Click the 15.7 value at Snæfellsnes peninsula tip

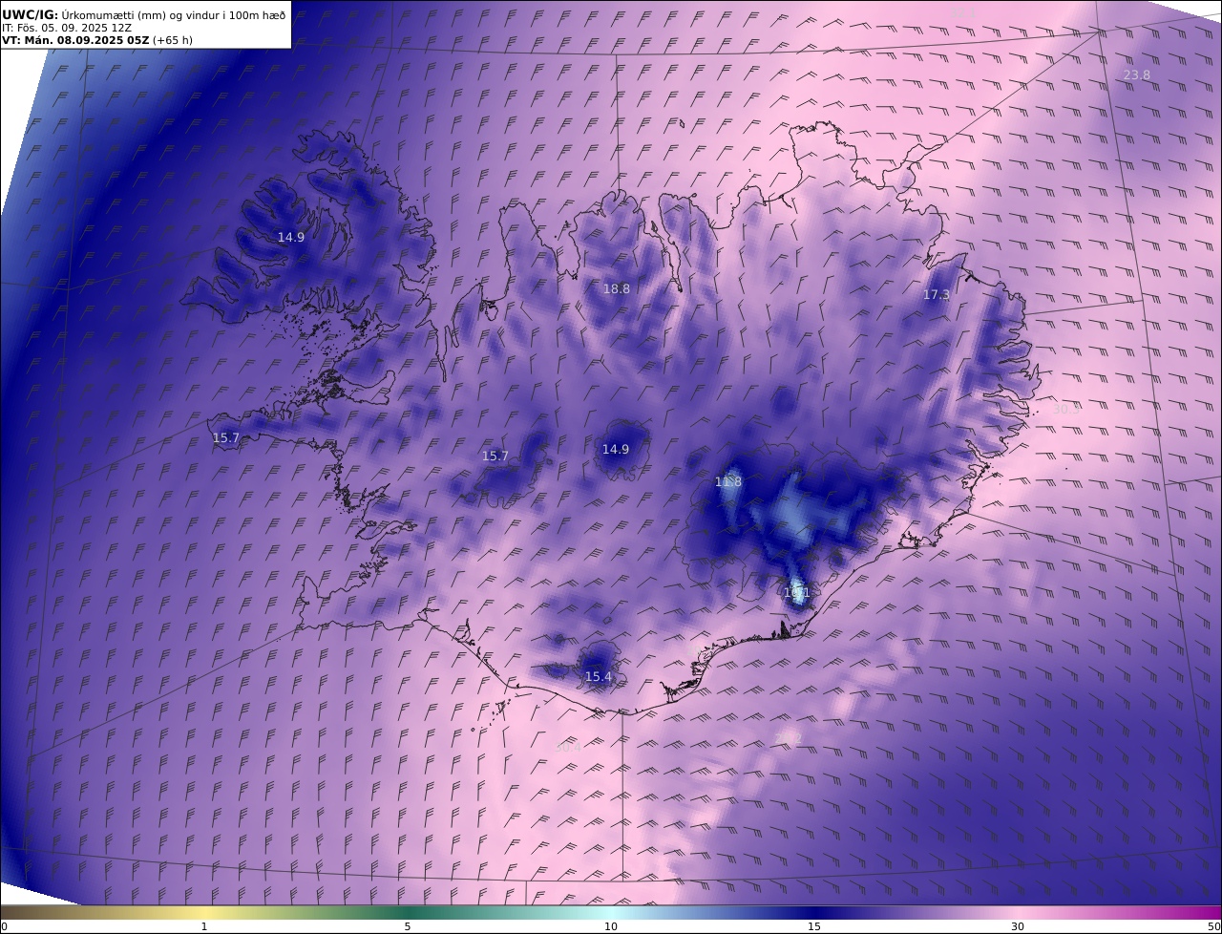[x=226, y=437]
